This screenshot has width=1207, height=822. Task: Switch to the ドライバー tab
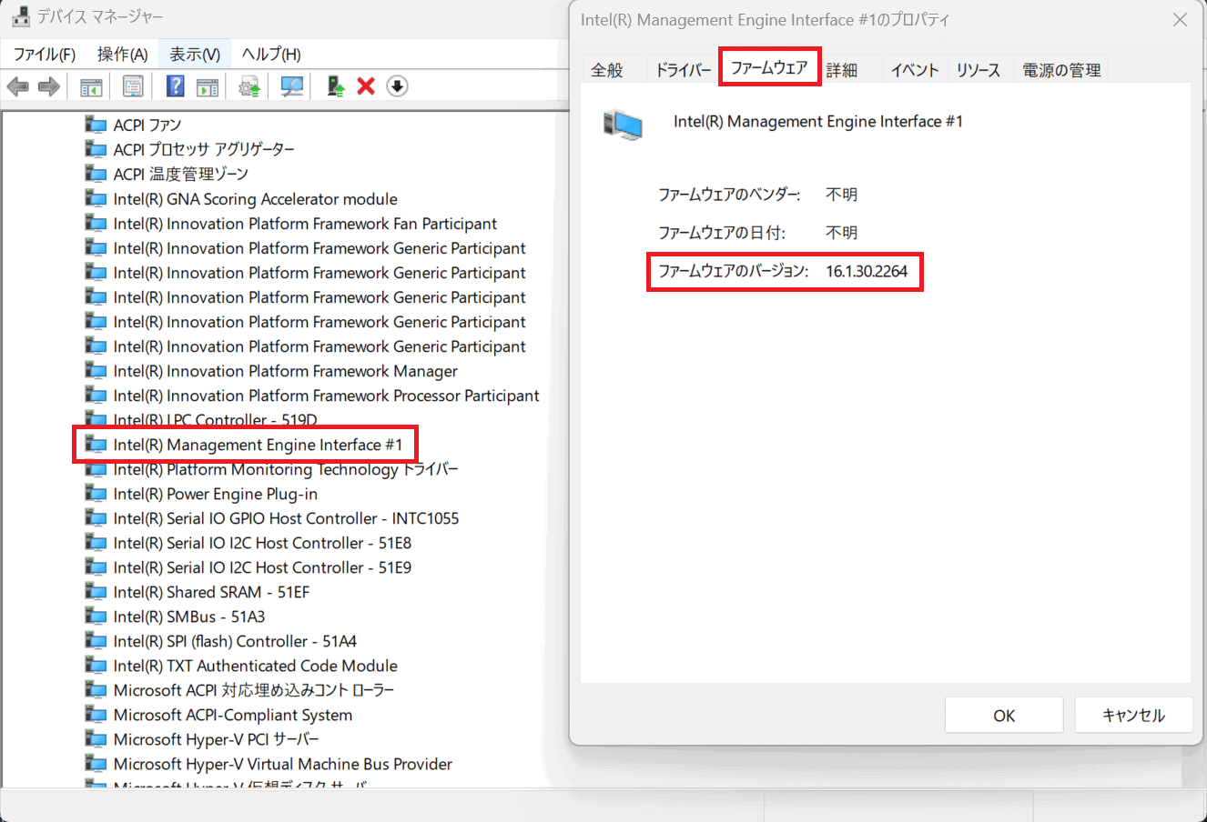(684, 70)
